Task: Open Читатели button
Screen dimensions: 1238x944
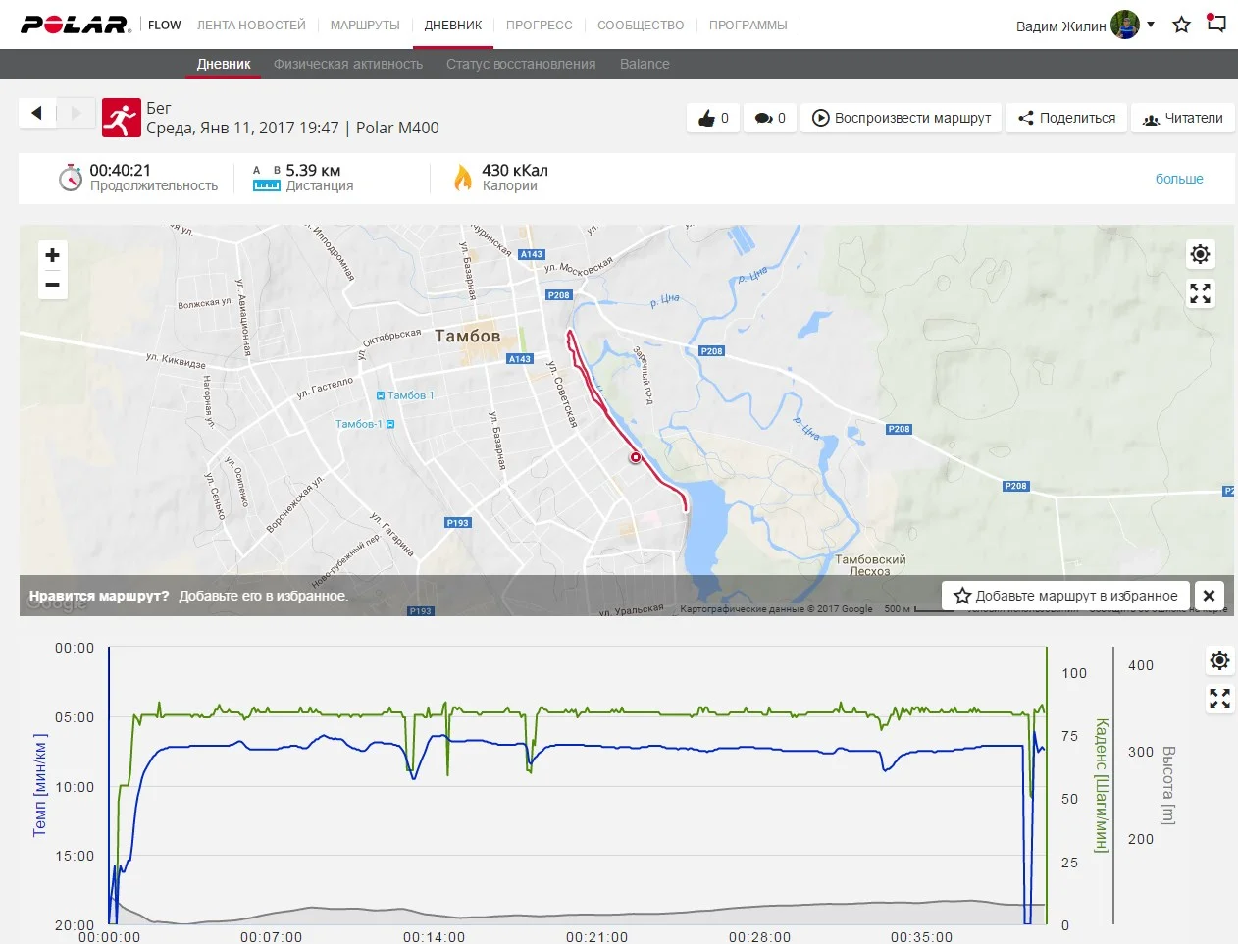Action: click(x=1182, y=118)
